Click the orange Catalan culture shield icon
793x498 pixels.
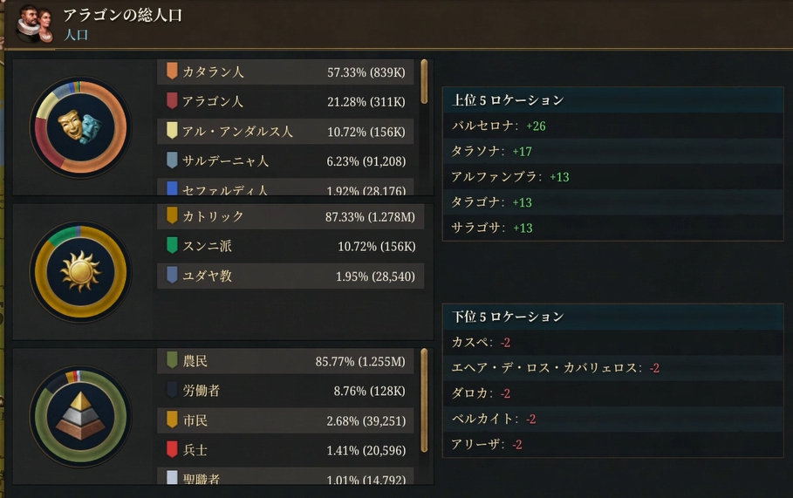tap(172, 72)
